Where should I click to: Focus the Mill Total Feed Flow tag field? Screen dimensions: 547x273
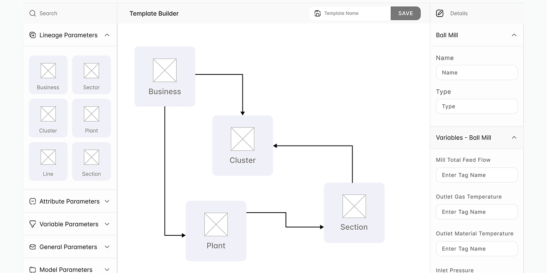[477, 175]
